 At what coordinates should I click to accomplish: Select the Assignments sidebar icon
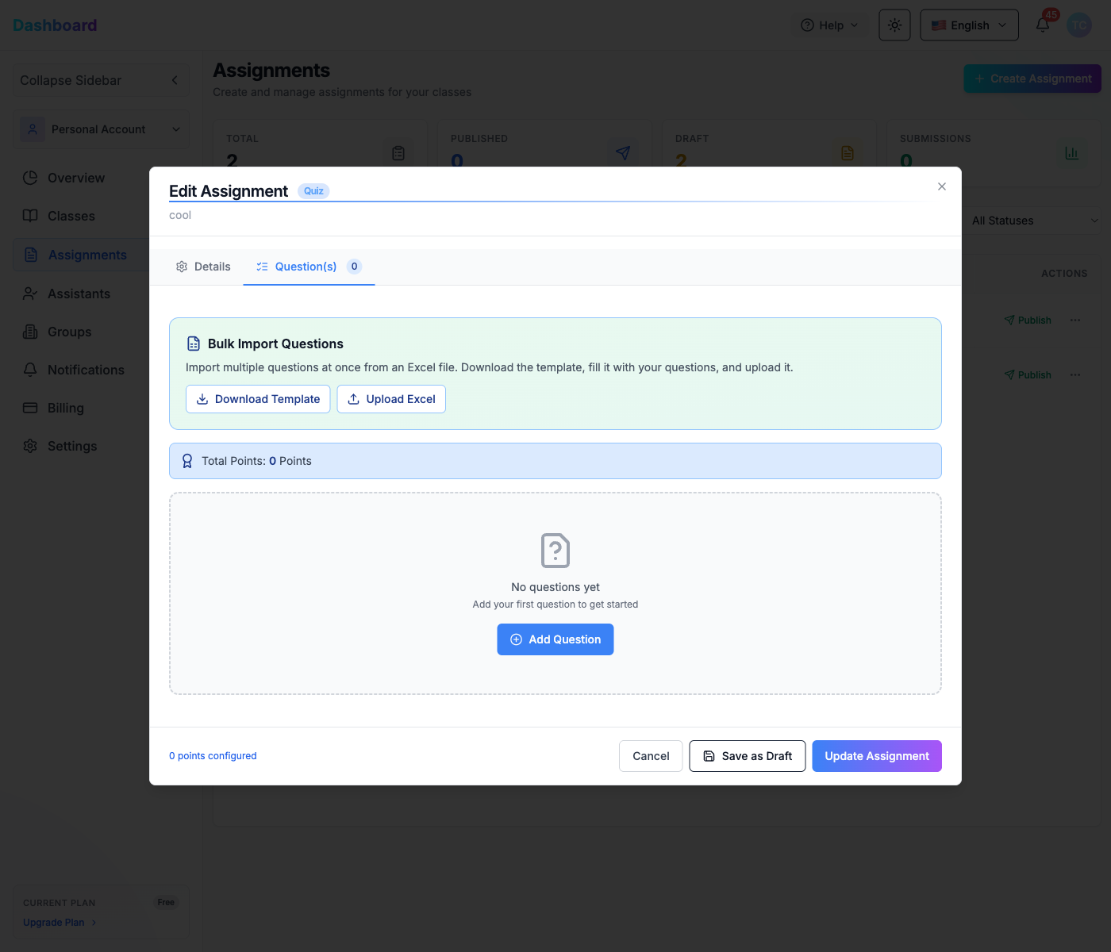tap(30, 255)
